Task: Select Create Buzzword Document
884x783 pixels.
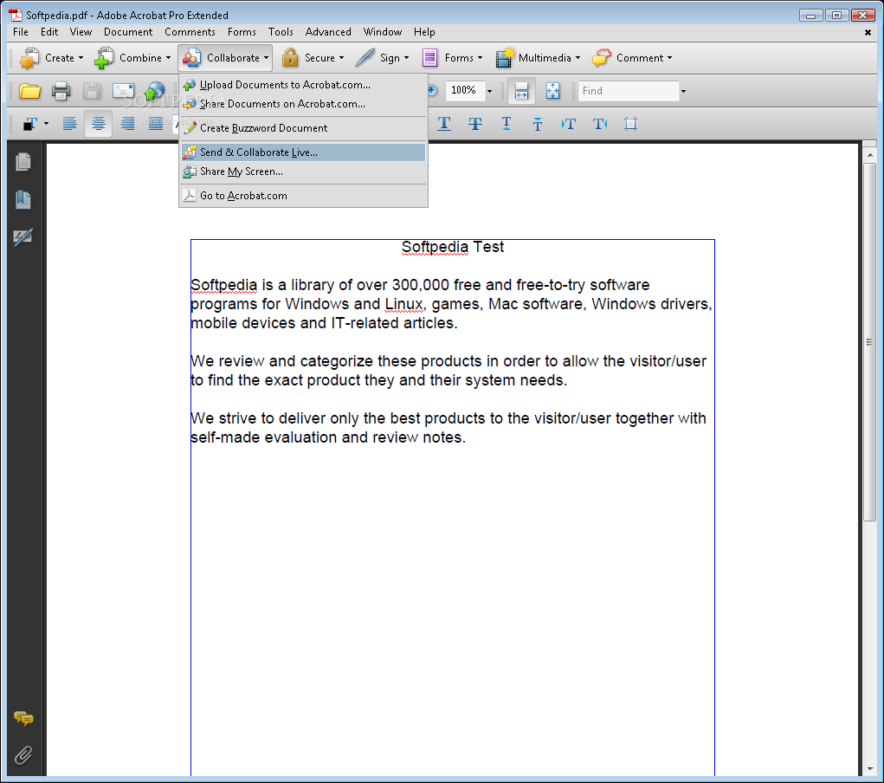Action: coord(303,128)
